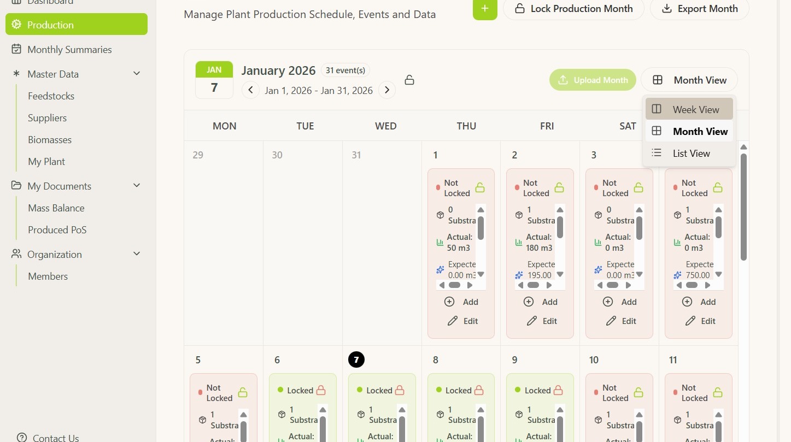Open the Month View dropdown

[x=689, y=80]
